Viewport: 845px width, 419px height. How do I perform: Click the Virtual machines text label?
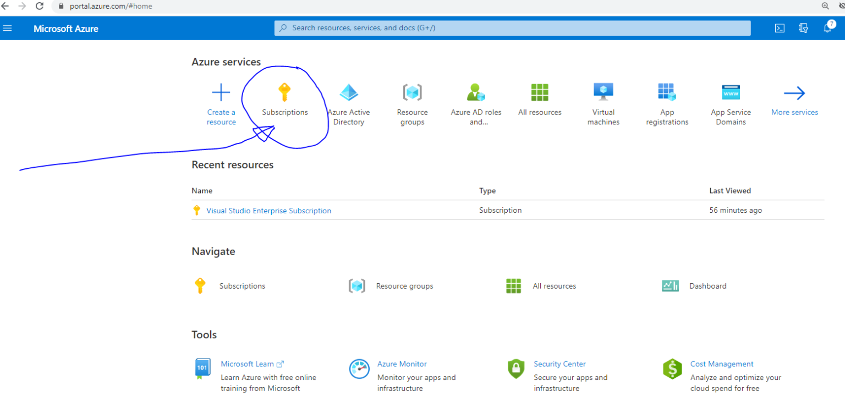[603, 117]
